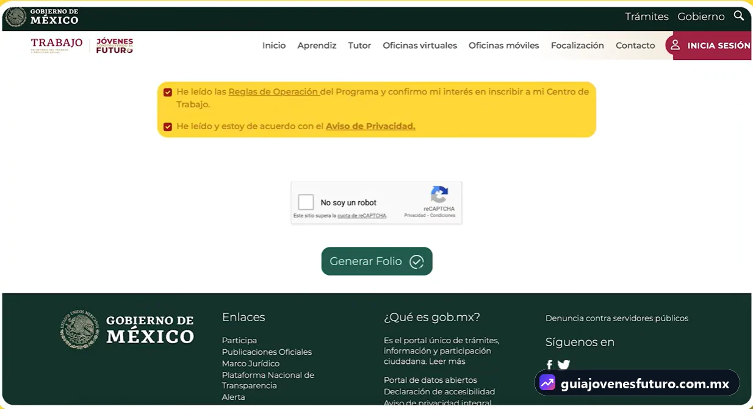Open the Participa footer link
The image size is (753, 409).
[239, 341]
